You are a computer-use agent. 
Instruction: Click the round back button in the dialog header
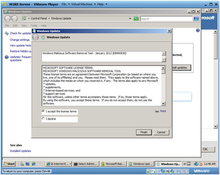click(x=35, y=37)
